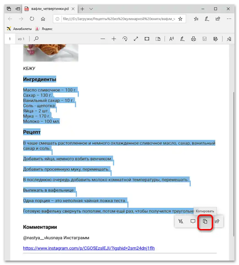Zoom in on the PDF
This screenshot has height=265, width=239.
coord(114,38)
